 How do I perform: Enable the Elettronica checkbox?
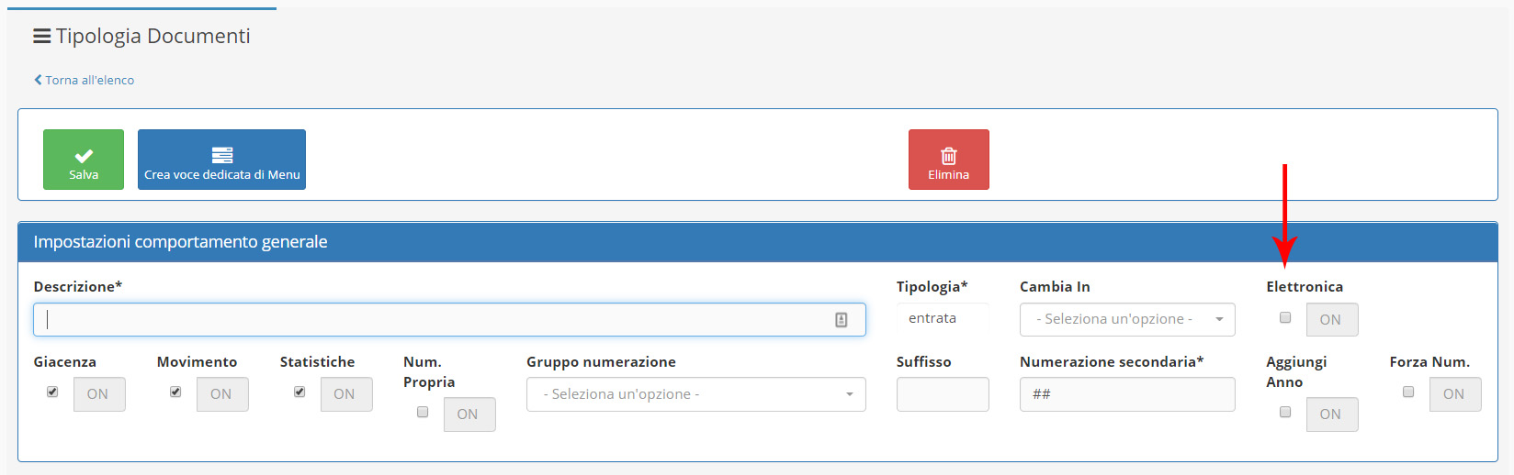(x=1285, y=317)
